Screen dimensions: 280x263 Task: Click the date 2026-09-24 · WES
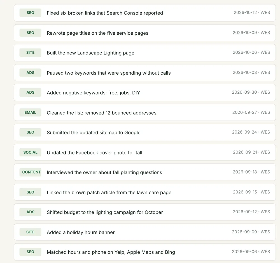coord(251,132)
